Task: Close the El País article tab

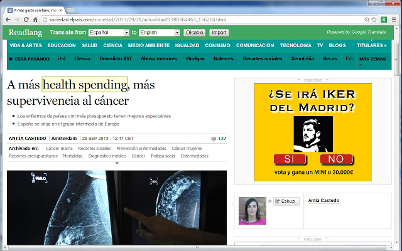Action: coord(60,11)
